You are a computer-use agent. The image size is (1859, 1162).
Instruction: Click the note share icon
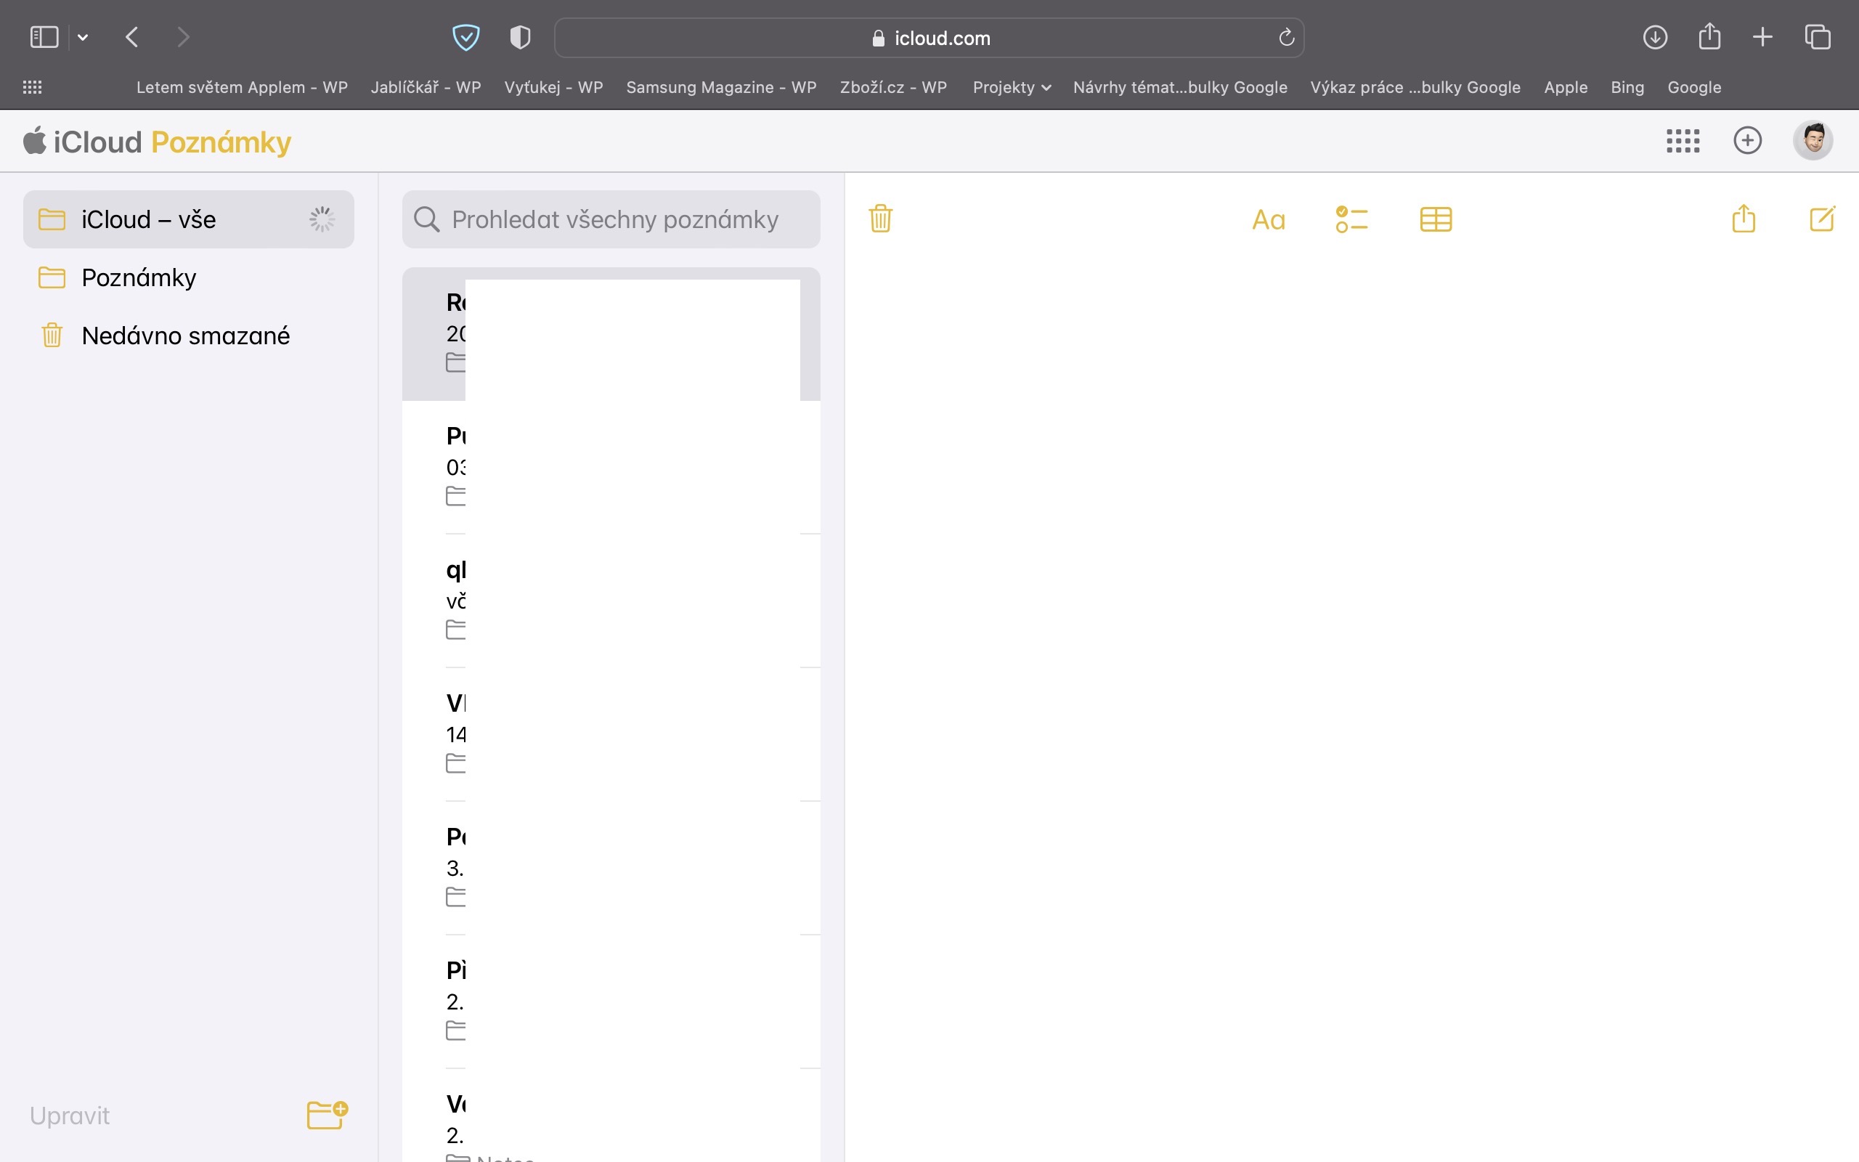coord(1743,219)
